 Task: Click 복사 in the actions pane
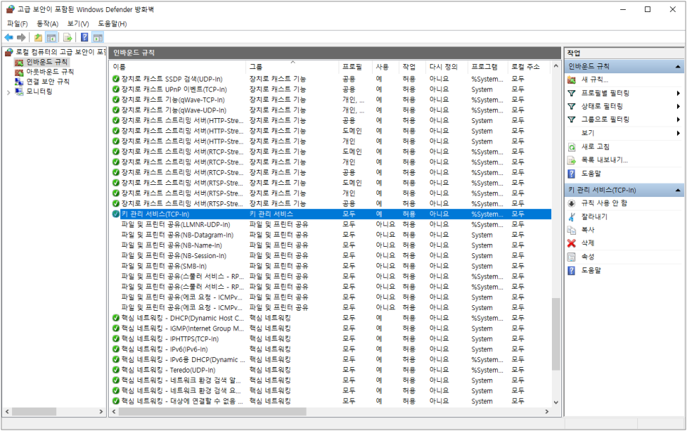[587, 230]
